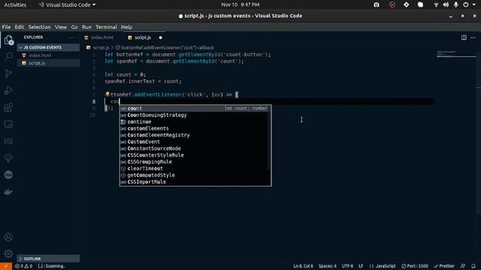481x270 pixels.
Task: Change indentation via Spaces: 4
Action: point(328,266)
